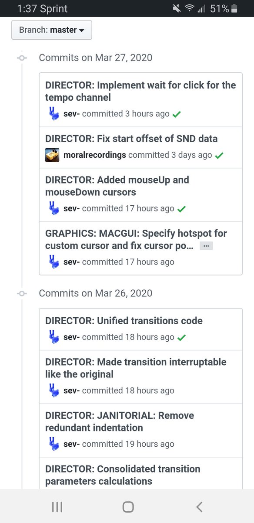Open the Branch: master dropdown
The width and height of the screenshot is (254, 523).
tap(52, 30)
